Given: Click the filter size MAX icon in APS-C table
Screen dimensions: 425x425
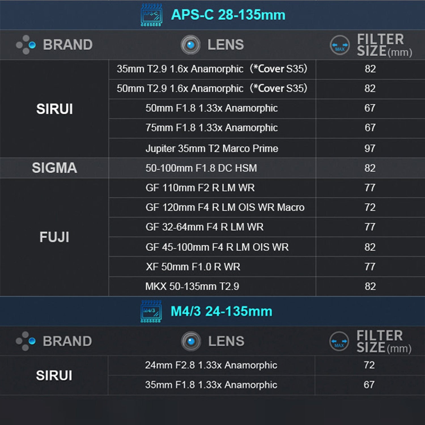Looking at the screenshot, I should (339, 45).
